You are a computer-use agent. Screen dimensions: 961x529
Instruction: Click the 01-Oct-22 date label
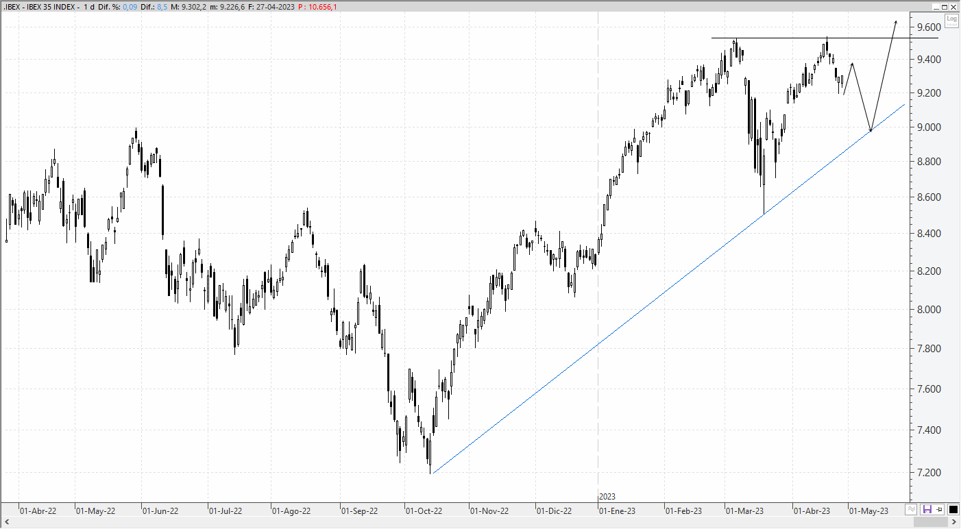[x=424, y=510]
